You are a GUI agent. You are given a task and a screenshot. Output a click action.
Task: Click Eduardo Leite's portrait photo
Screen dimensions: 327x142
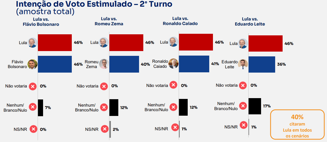(243, 64)
